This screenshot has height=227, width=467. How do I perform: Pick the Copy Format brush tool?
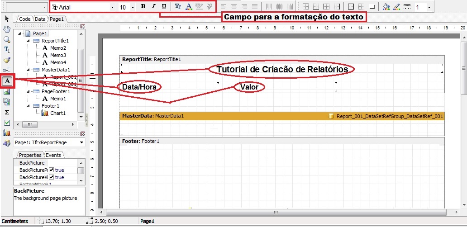tap(7, 60)
